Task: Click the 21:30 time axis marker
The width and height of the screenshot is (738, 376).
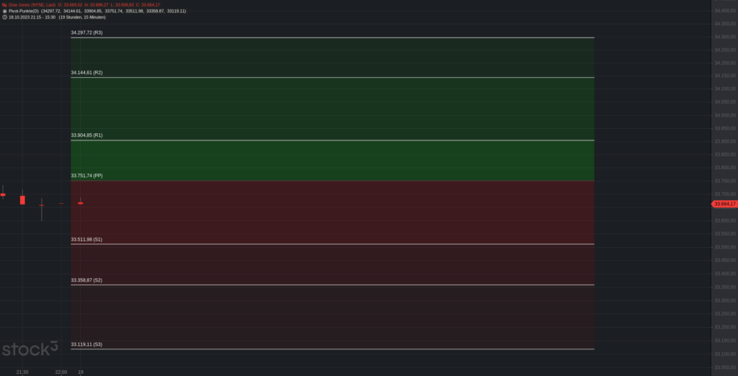Action: pos(22,372)
